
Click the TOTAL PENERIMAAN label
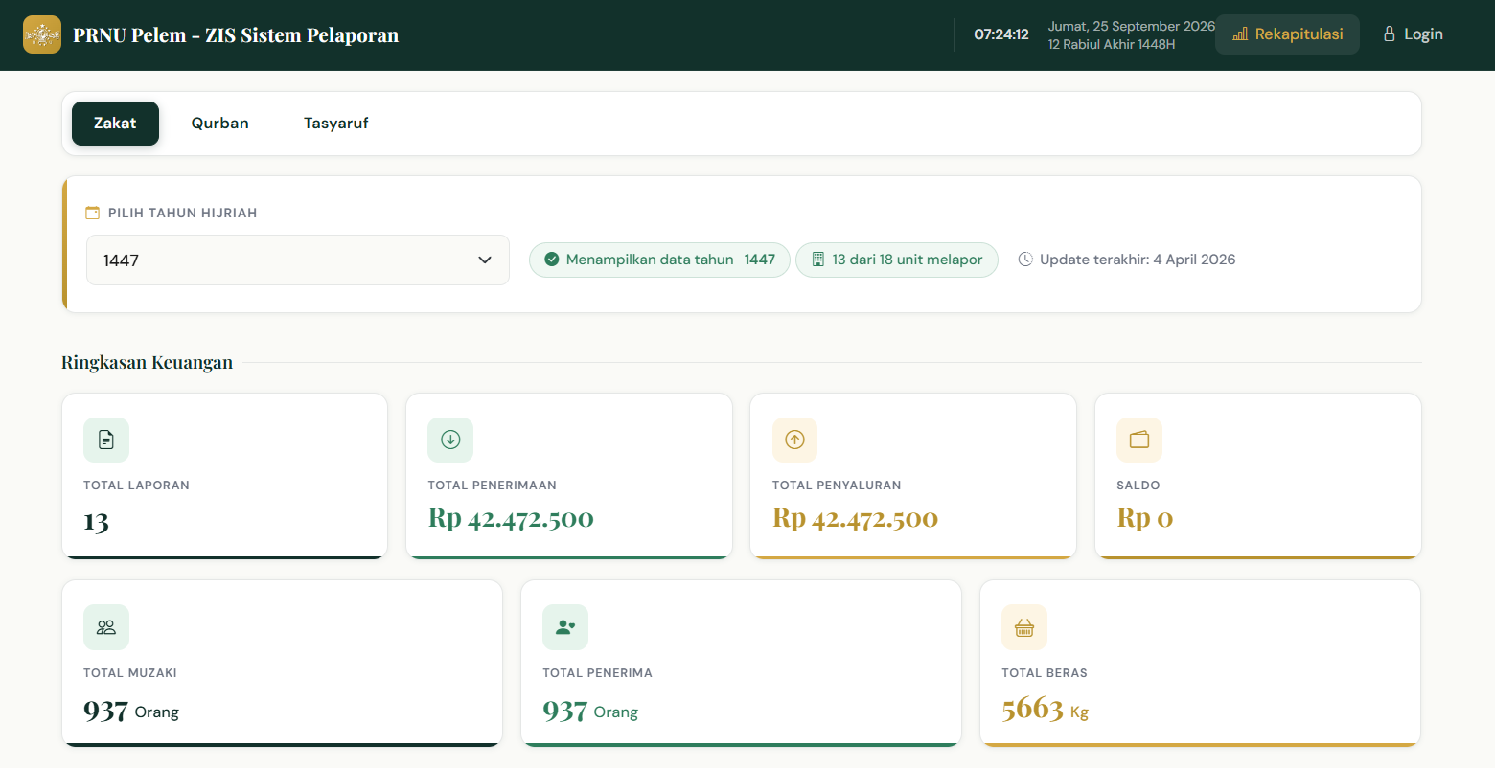(x=492, y=486)
